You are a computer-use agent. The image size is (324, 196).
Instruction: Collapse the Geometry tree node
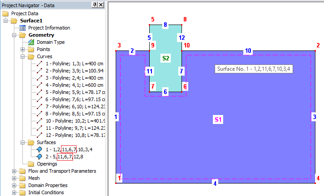coord(14,35)
